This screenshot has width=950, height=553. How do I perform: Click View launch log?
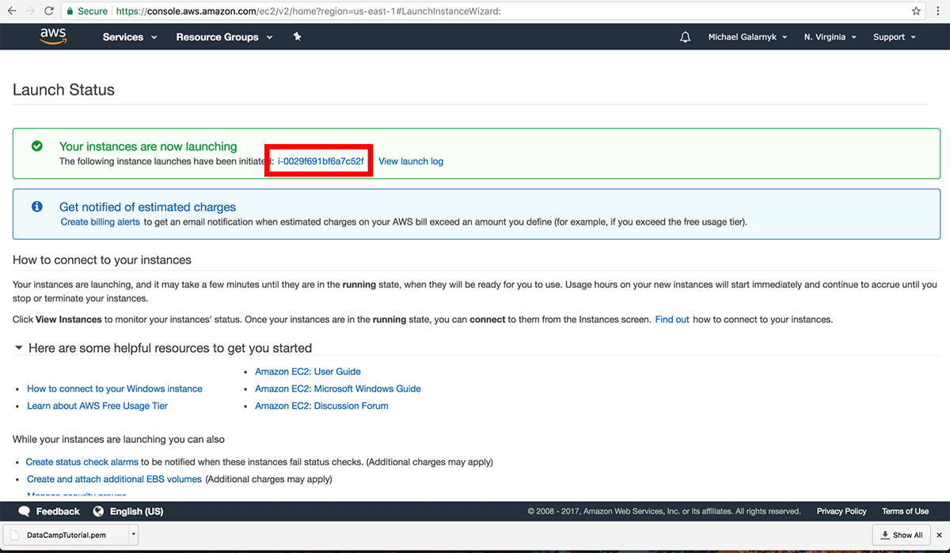pos(410,161)
